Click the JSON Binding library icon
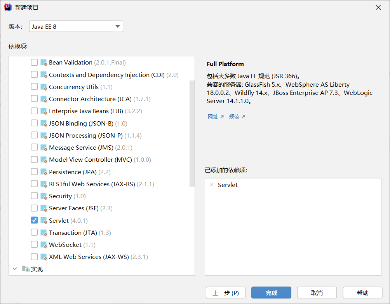 click(44, 123)
